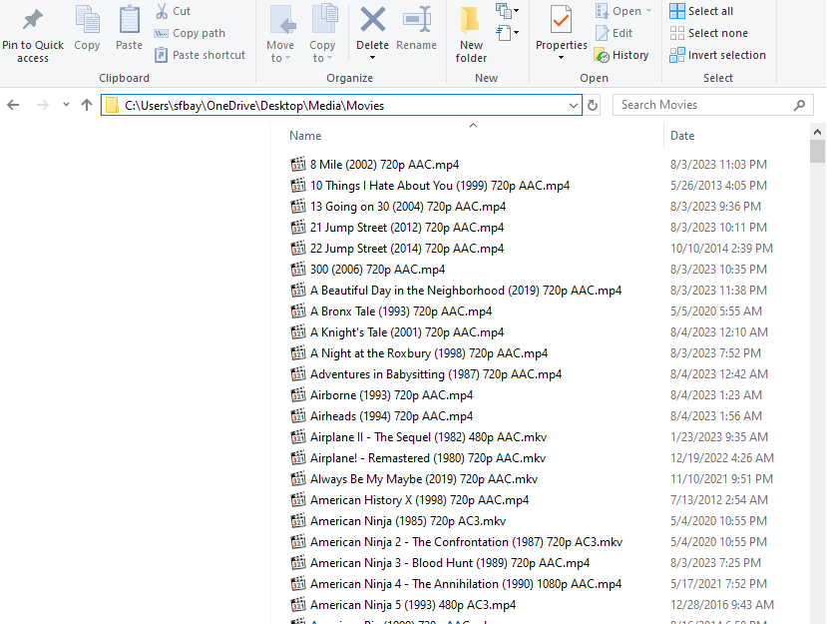Select Airplane II - The Sequel file

point(428,437)
